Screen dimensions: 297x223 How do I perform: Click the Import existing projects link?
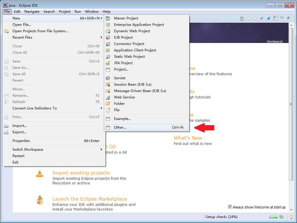[81, 173]
